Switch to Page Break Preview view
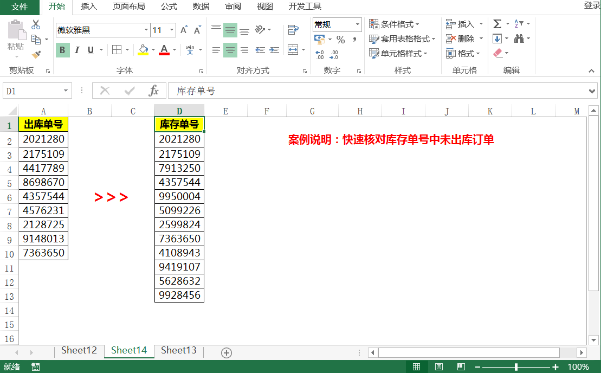Image resolution: width=601 pixels, height=373 pixels. click(461, 367)
